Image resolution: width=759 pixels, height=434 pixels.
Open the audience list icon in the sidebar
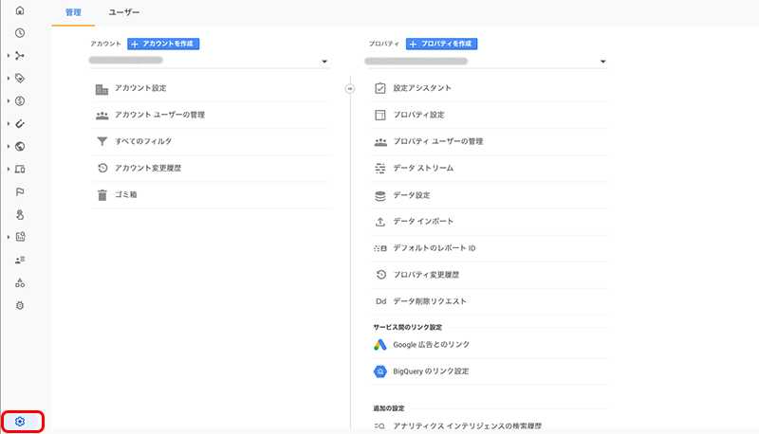click(20, 260)
